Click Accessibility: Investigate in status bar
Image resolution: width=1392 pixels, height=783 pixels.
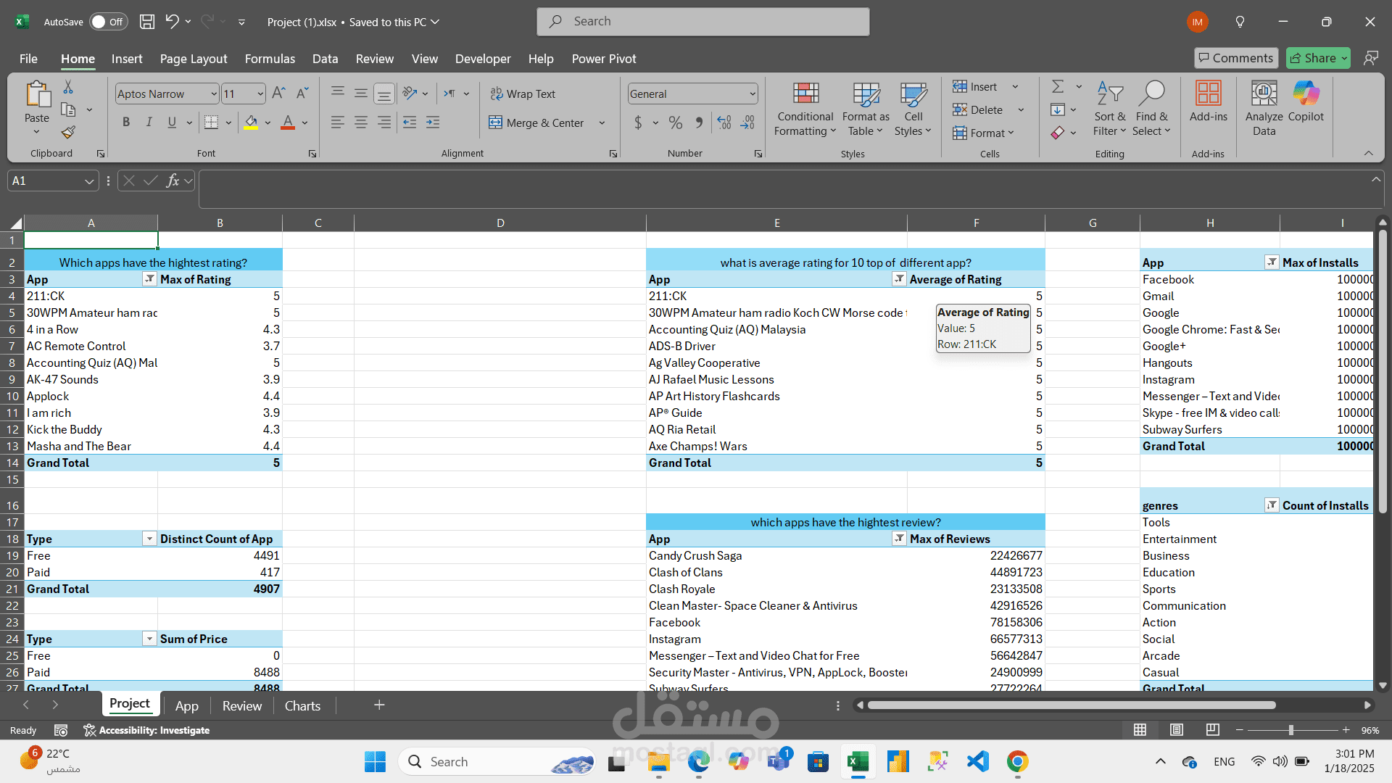pyautogui.click(x=146, y=730)
